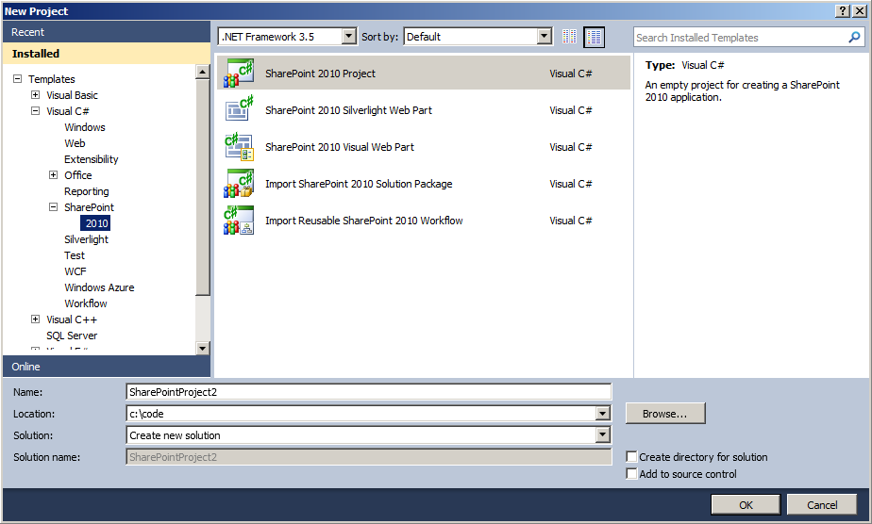Check Add to source control
872x524 pixels.
[631, 473]
